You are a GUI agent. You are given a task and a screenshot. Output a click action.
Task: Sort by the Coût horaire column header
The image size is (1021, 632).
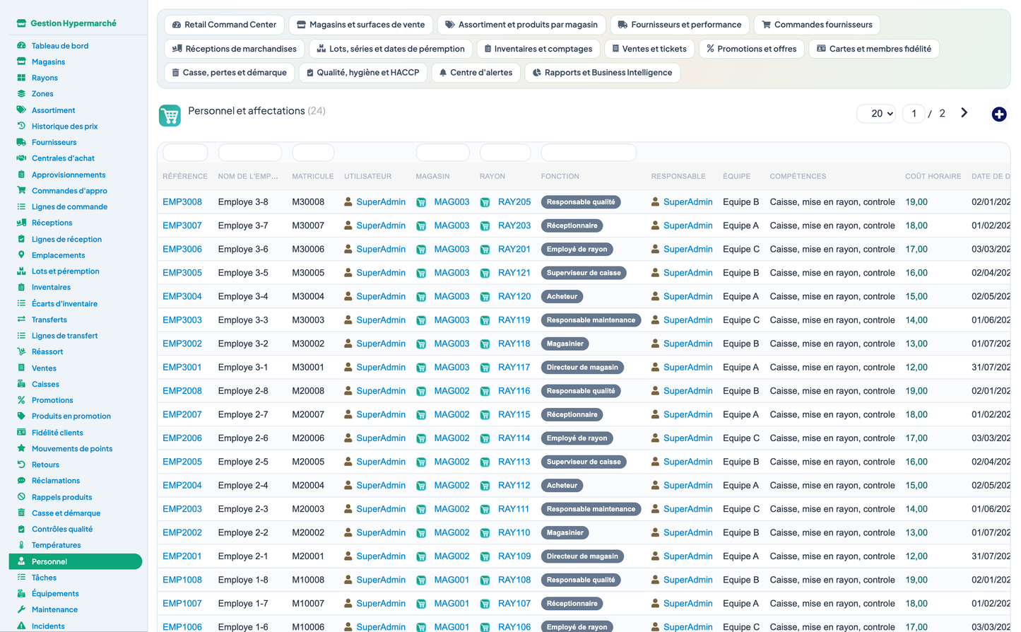point(933,176)
